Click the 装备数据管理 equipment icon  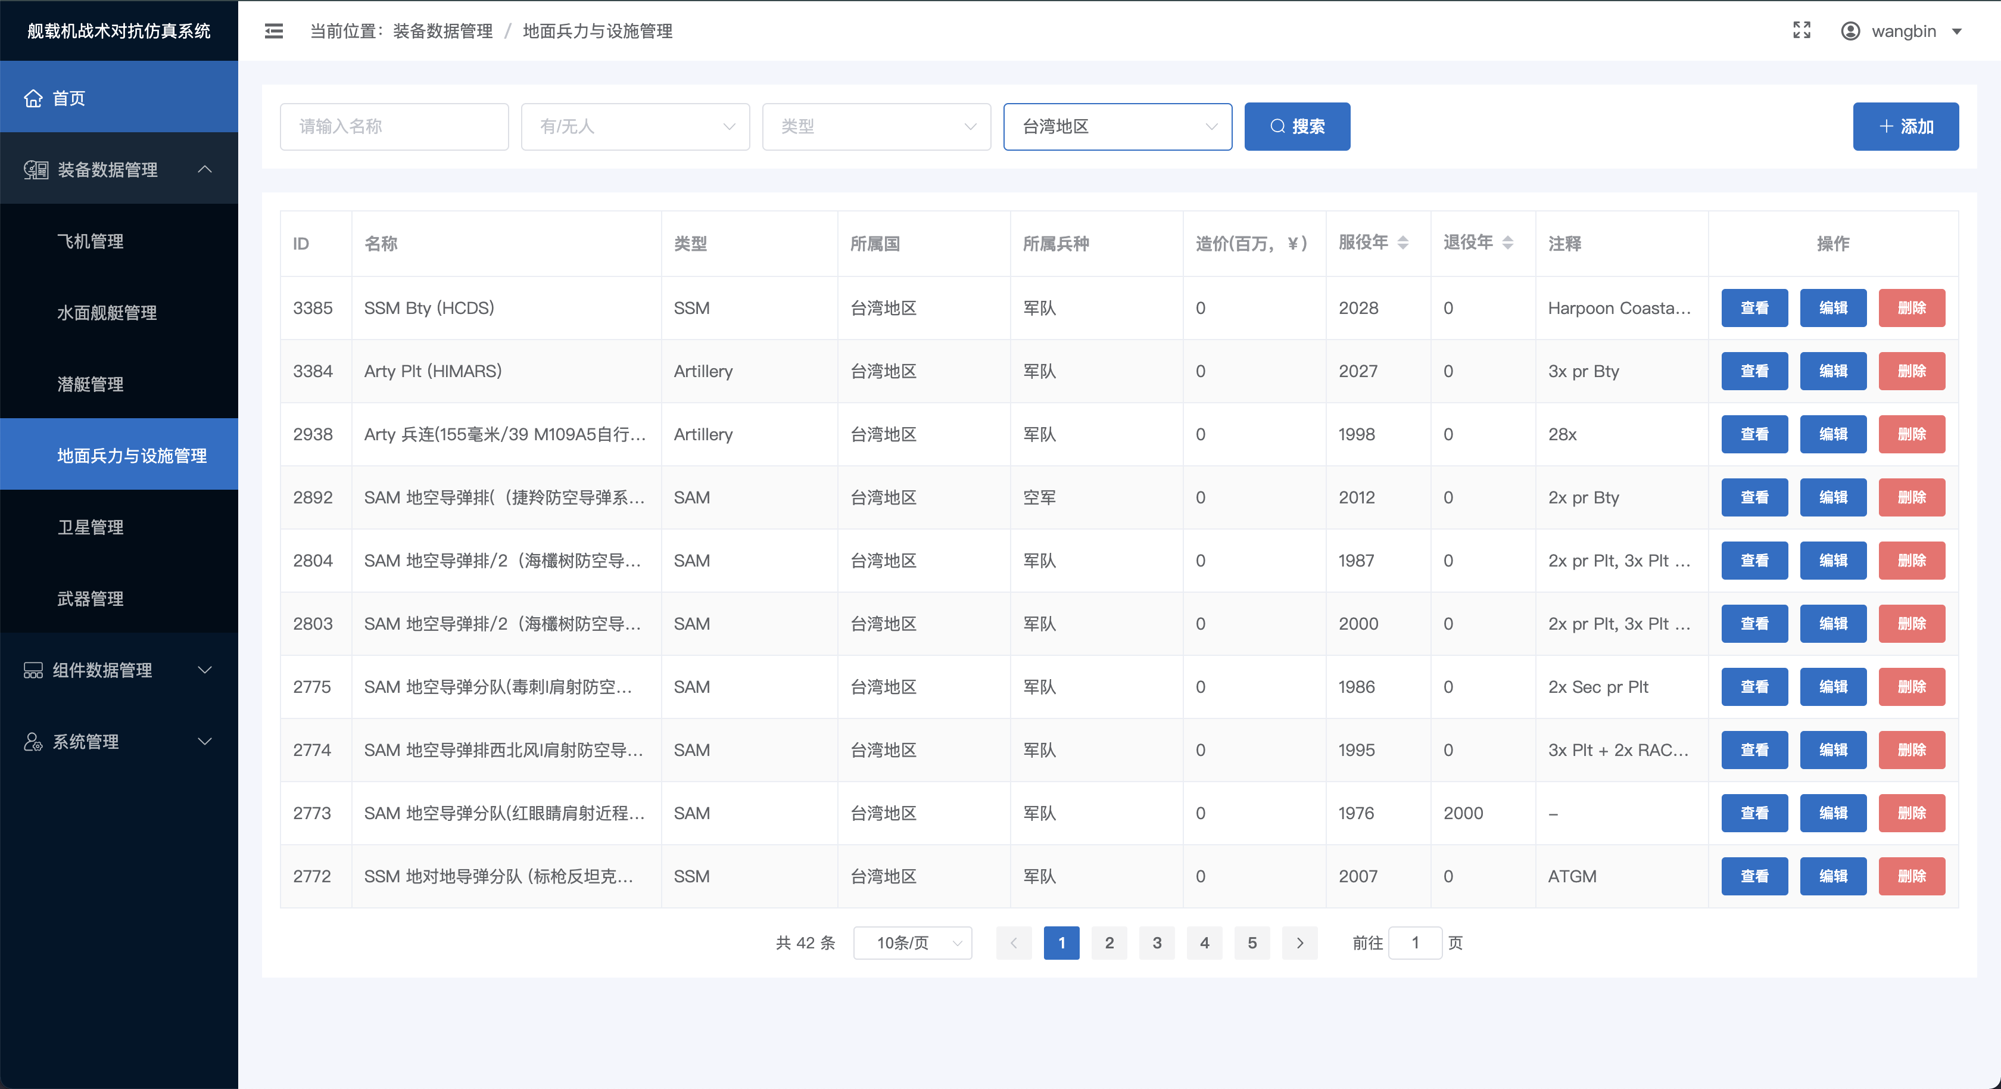click(36, 169)
